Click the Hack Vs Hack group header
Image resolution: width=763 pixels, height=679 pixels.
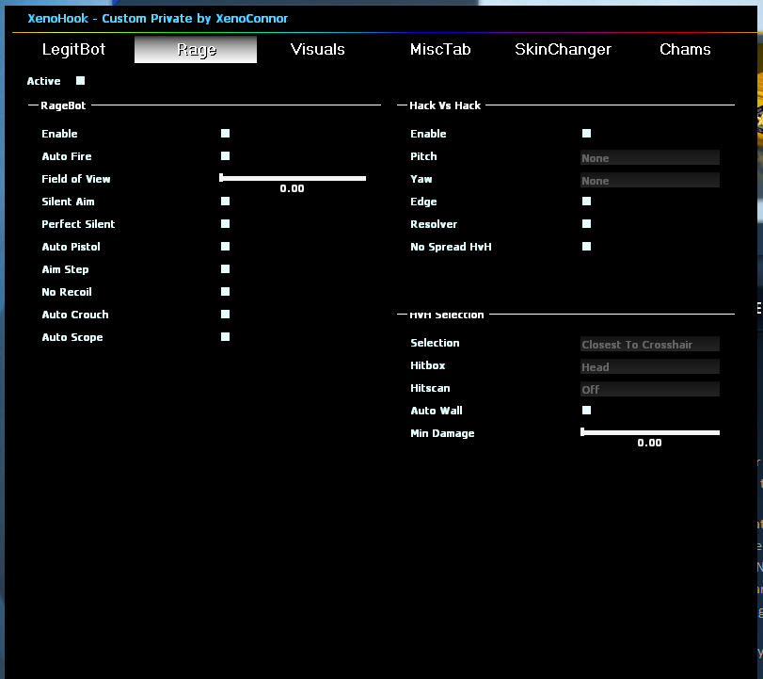(445, 105)
